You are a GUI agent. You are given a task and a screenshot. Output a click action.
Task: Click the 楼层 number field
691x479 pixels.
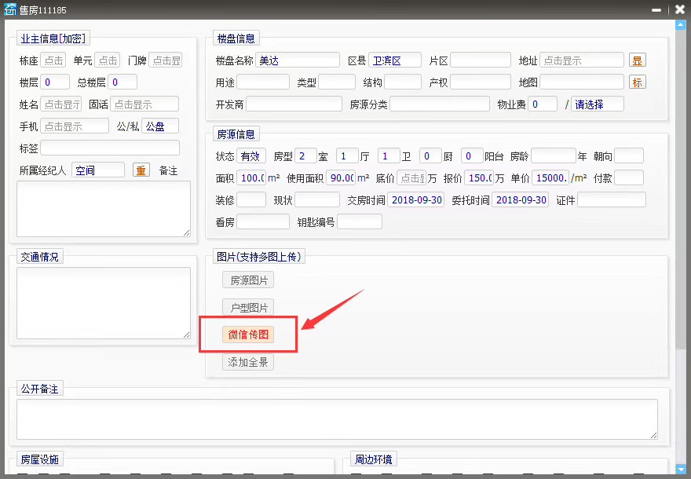tap(55, 82)
